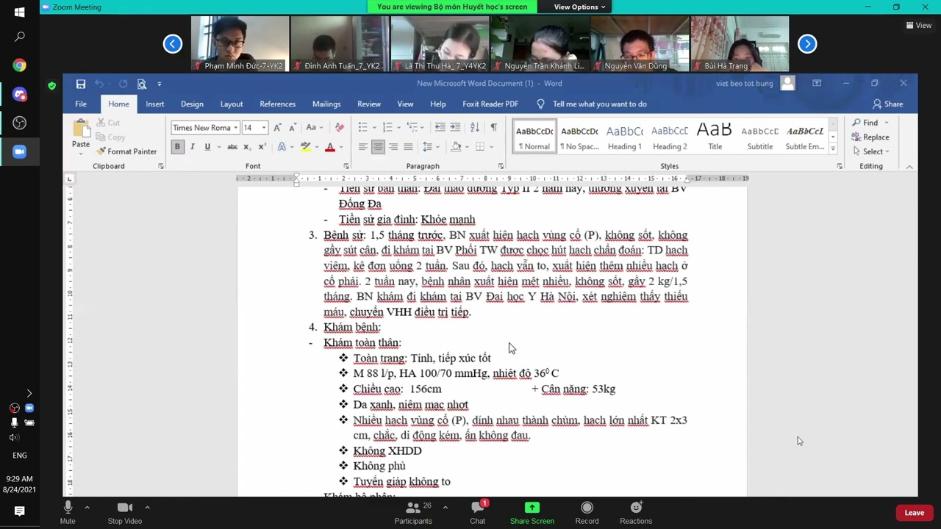Activate the Format Painter tool

click(126, 151)
